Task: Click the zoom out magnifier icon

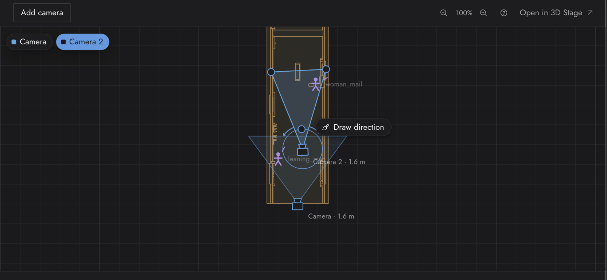Action: coord(443,13)
